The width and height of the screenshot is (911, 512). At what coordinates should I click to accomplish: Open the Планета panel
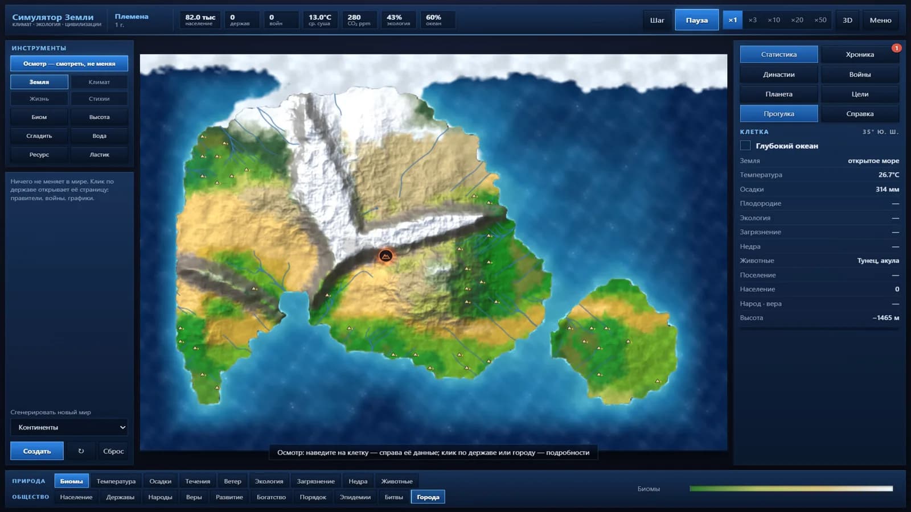coord(779,94)
